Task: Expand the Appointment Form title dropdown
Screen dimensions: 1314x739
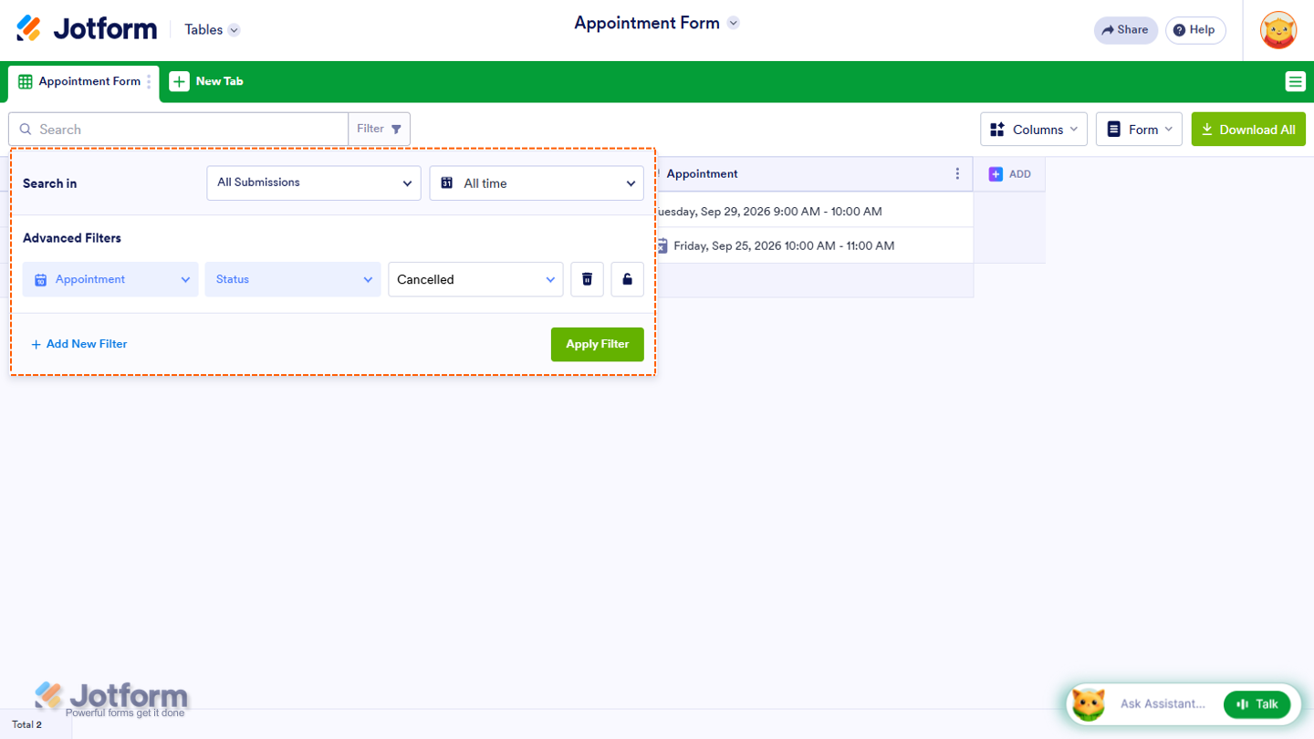Action: pyautogui.click(x=733, y=24)
